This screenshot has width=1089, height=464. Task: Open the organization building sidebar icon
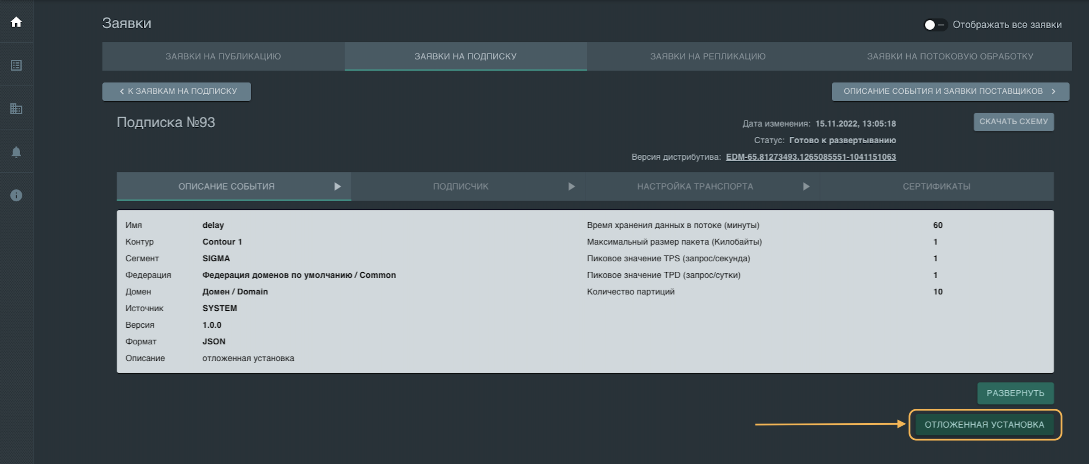(x=16, y=109)
